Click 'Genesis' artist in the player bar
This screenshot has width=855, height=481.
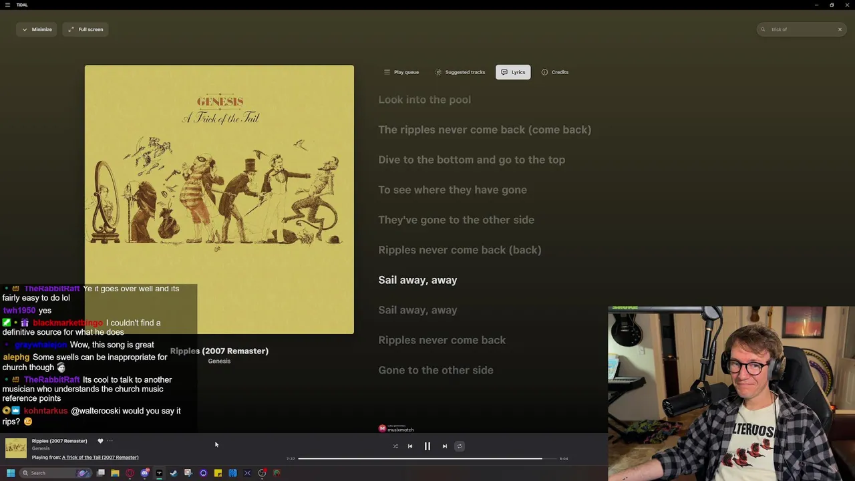click(x=41, y=448)
